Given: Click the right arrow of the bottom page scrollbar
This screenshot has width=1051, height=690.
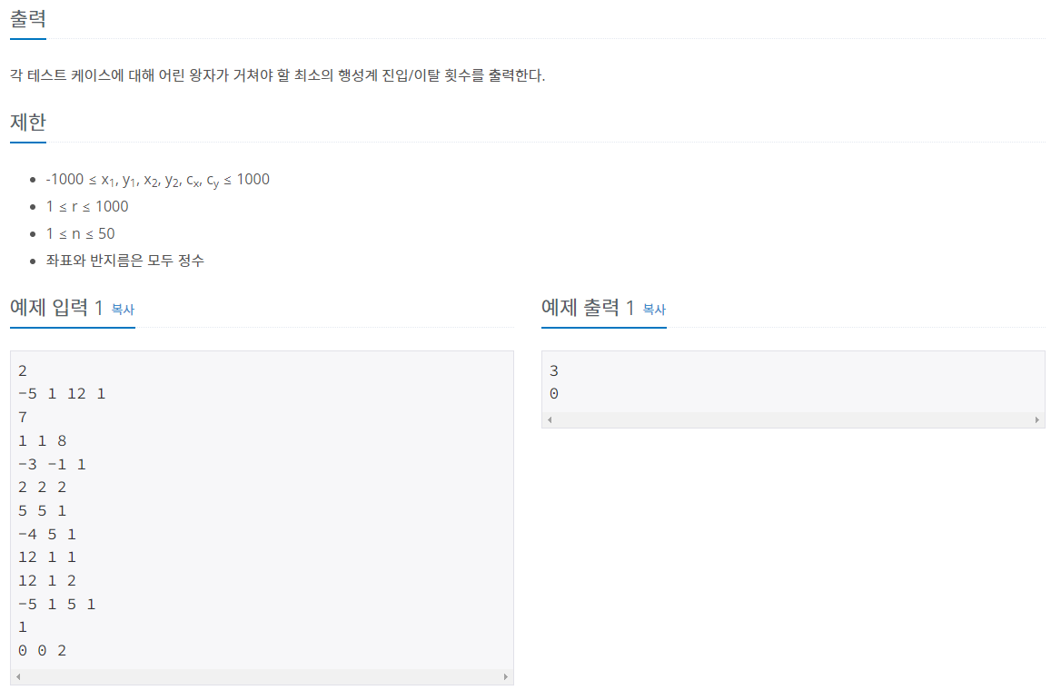Looking at the screenshot, I should point(505,677).
